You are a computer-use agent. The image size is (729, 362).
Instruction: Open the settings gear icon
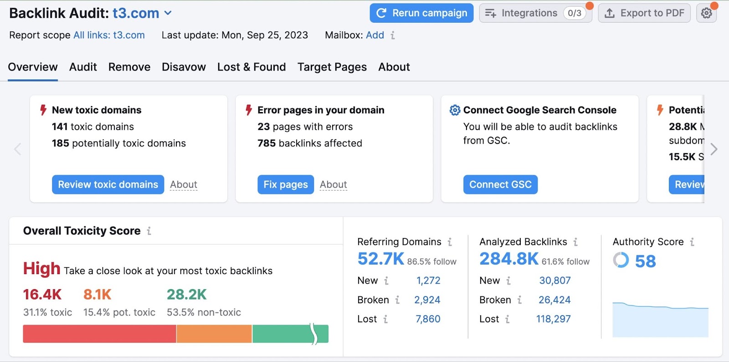click(x=706, y=13)
